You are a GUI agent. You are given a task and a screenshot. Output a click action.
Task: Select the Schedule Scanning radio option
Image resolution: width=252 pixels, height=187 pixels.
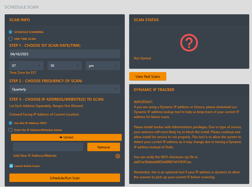tap(11, 32)
